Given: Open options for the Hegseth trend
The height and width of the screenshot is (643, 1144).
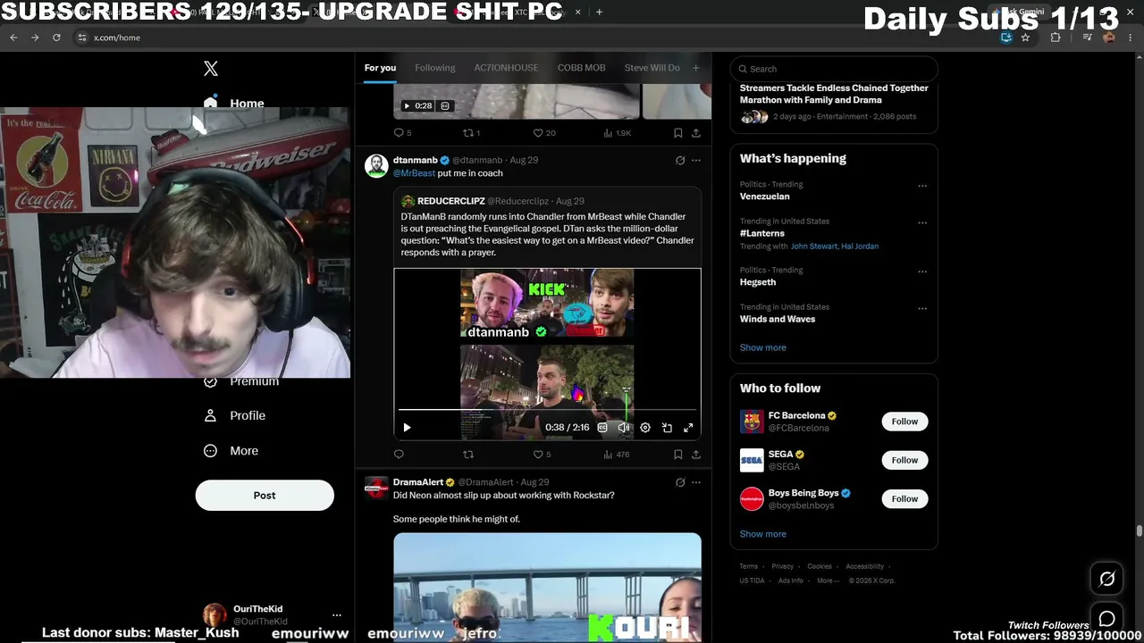Looking at the screenshot, I should pos(922,271).
